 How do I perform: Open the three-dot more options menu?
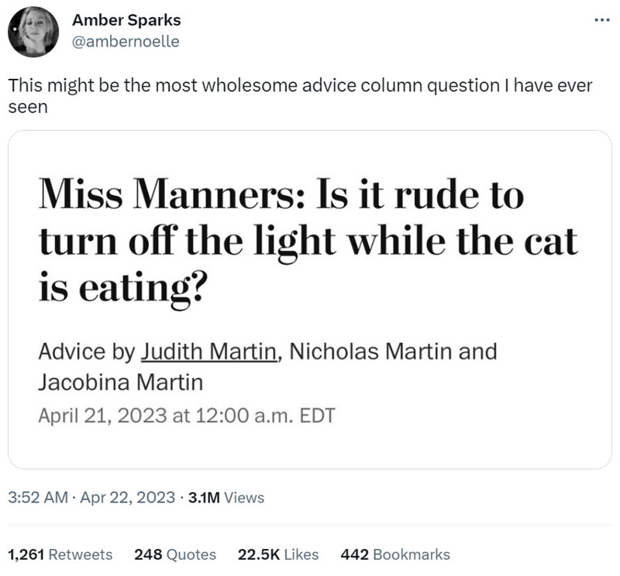pyautogui.click(x=602, y=21)
